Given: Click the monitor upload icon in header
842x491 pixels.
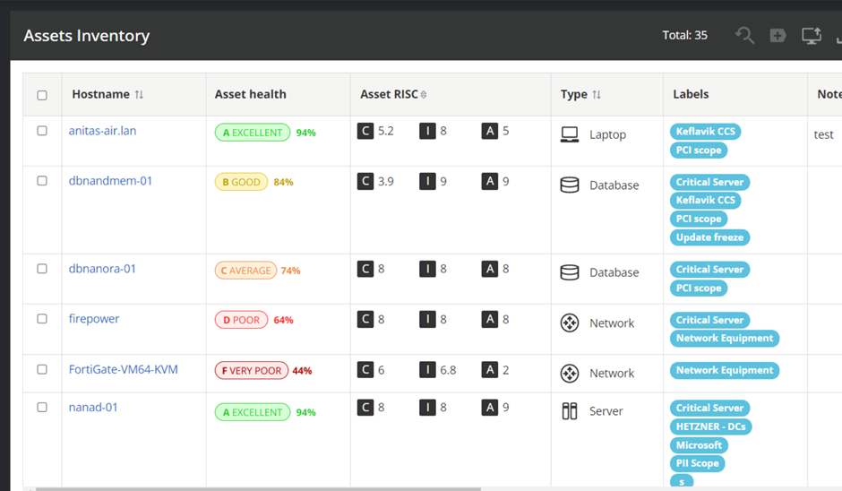Looking at the screenshot, I should (812, 35).
